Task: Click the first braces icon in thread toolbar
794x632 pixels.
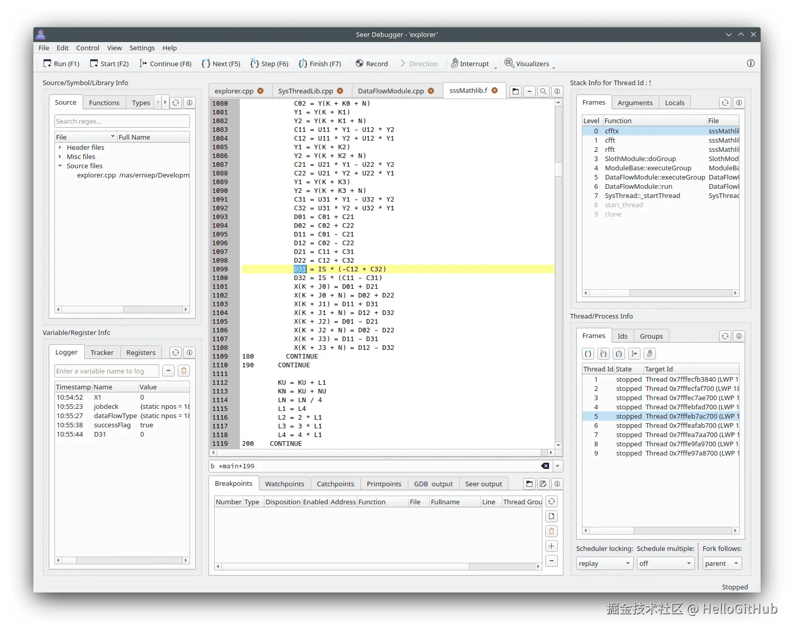Action: (x=588, y=353)
